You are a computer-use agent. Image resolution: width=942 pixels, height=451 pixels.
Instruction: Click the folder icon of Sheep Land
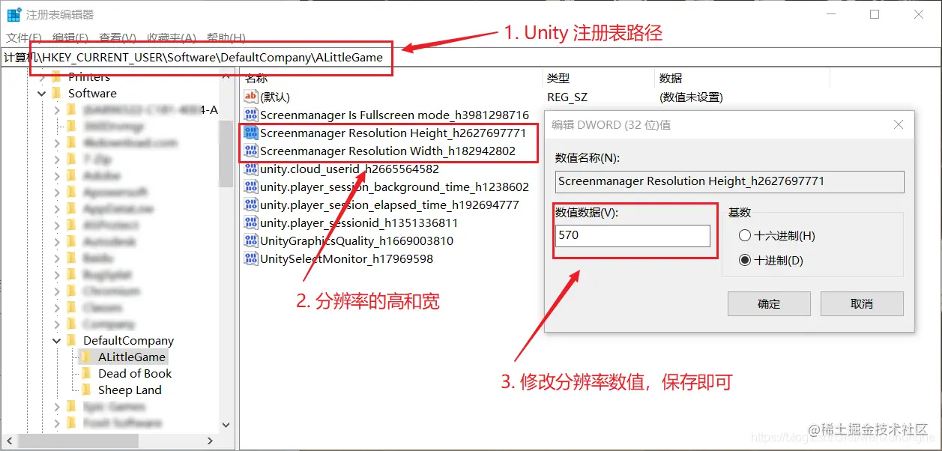(x=88, y=390)
